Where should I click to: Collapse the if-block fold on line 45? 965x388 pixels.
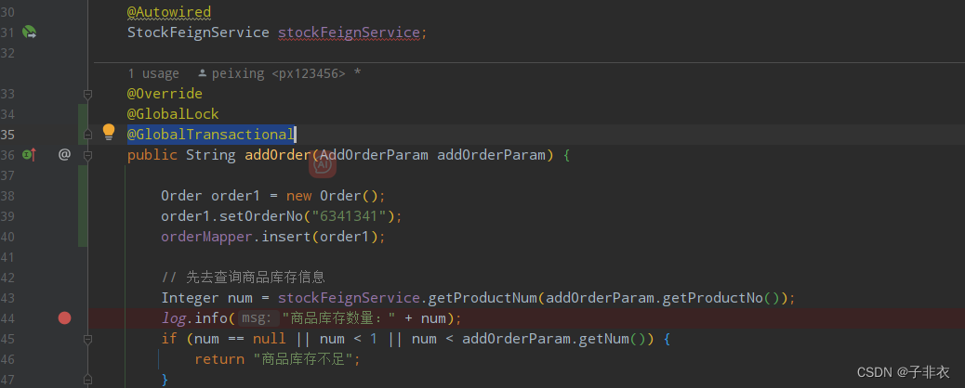(x=87, y=338)
